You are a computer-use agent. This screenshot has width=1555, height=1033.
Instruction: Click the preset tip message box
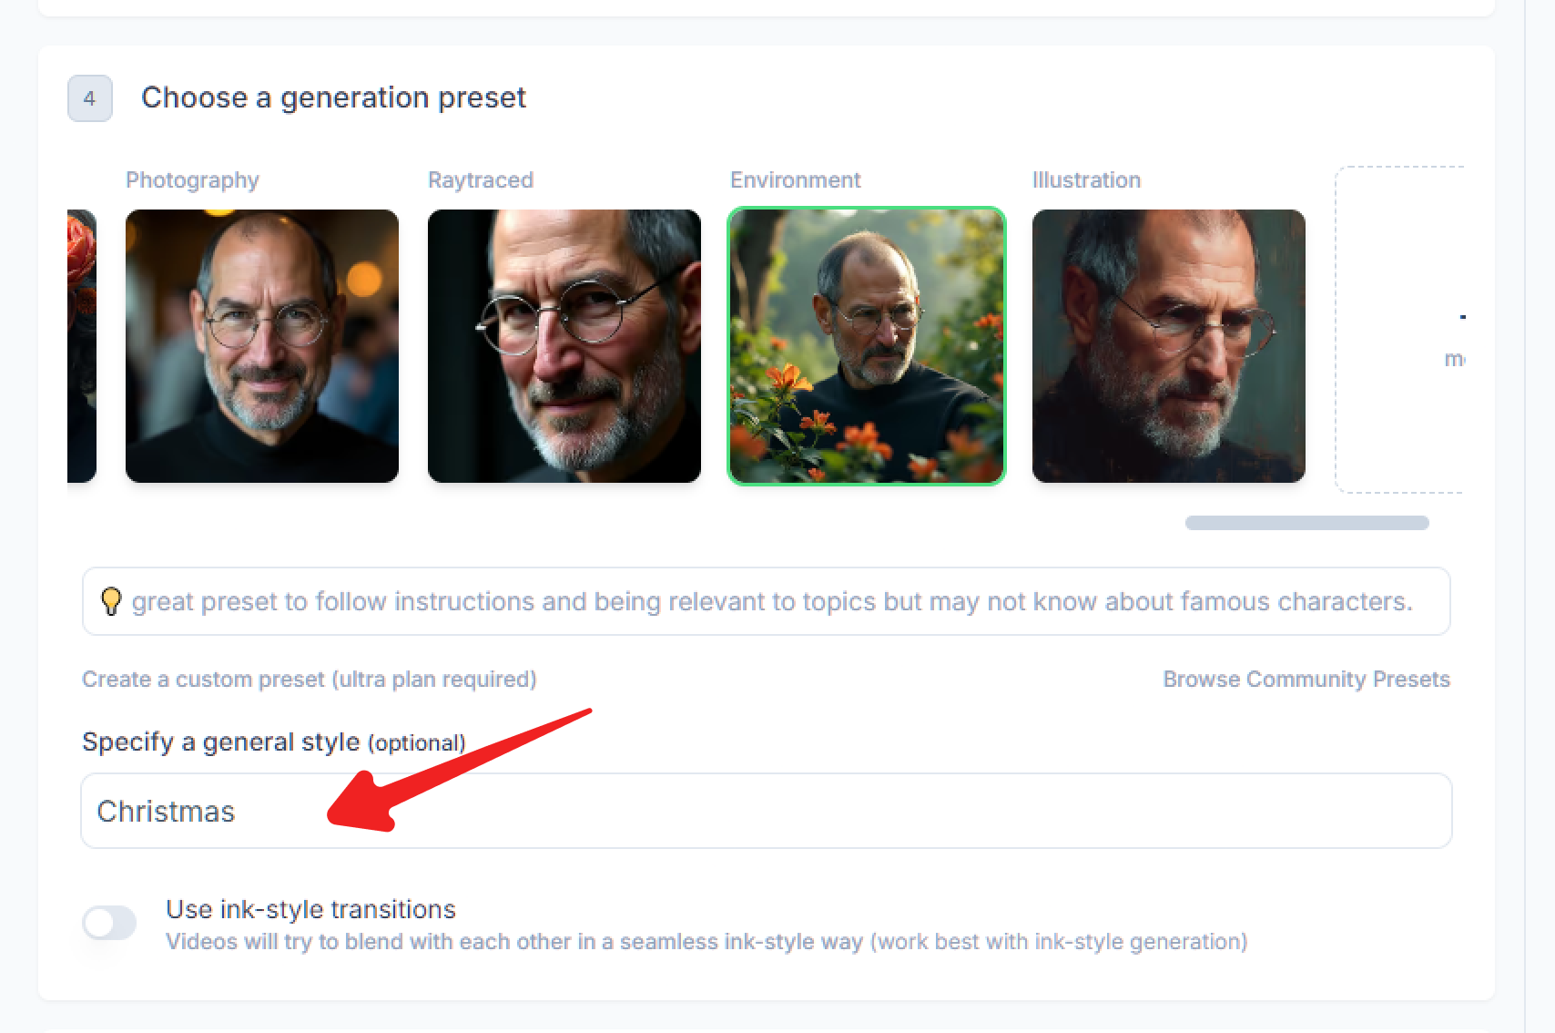(x=765, y=601)
